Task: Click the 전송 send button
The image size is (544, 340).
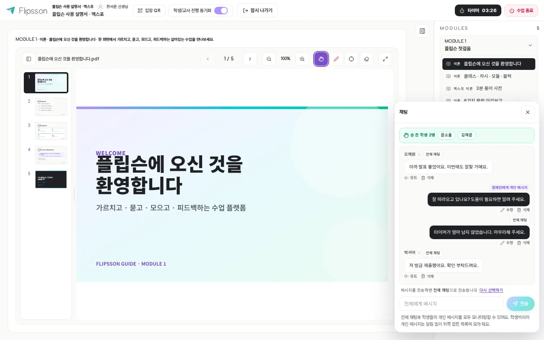Action: (x=521, y=304)
